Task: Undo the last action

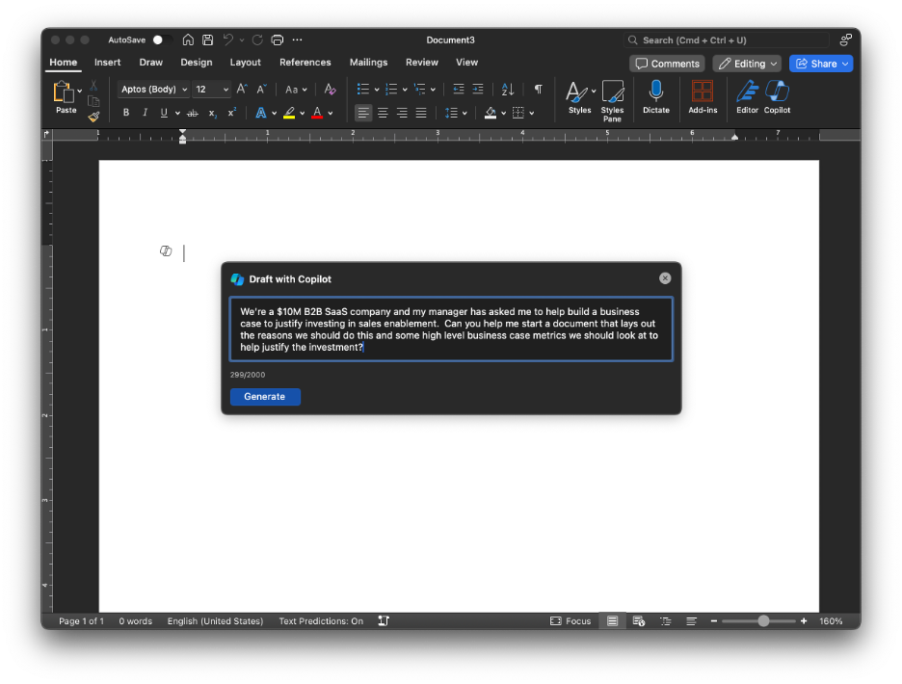Action: (x=228, y=39)
